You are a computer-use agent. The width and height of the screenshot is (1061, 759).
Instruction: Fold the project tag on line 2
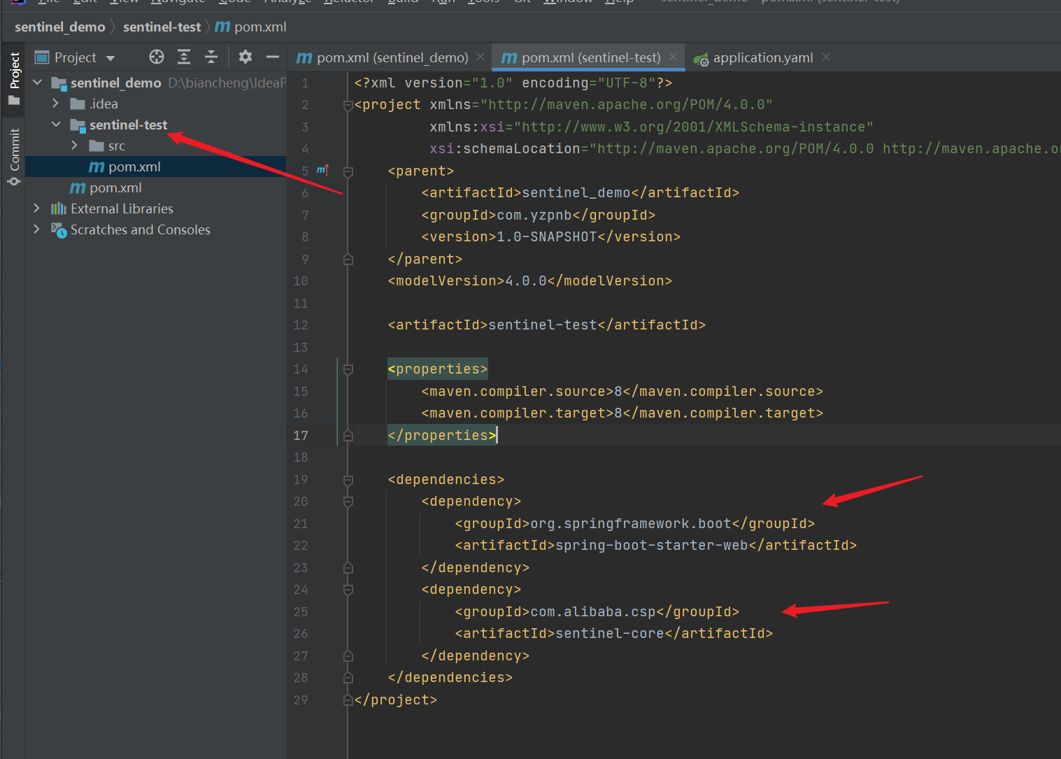[x=348, y=105]
